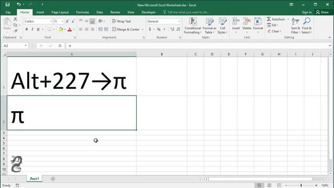Click Decrease Indent icon
This screenshot has height=188, width=334.
tap(100, 29)
